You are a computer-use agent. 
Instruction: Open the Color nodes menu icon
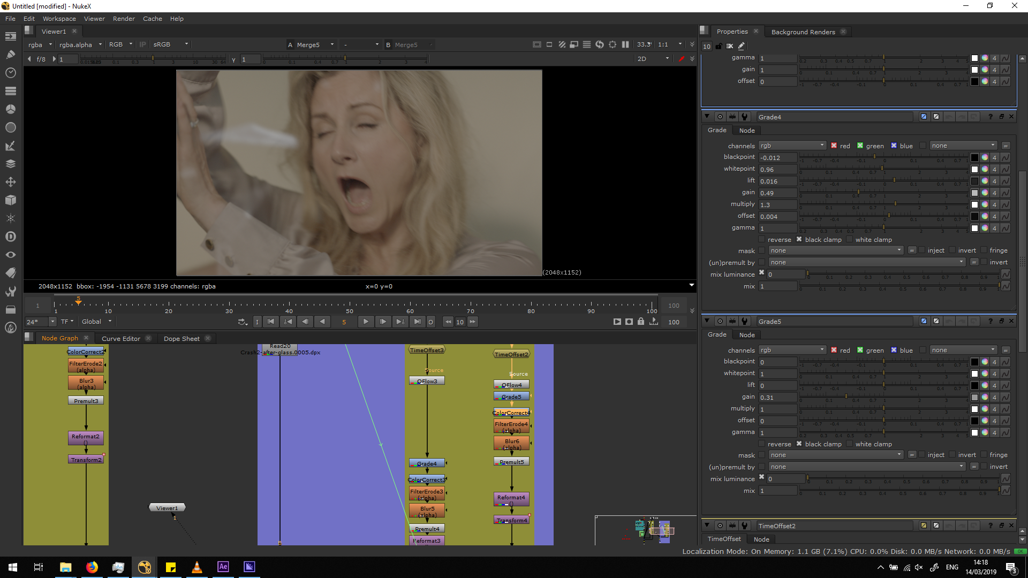(x=10, y=109)
